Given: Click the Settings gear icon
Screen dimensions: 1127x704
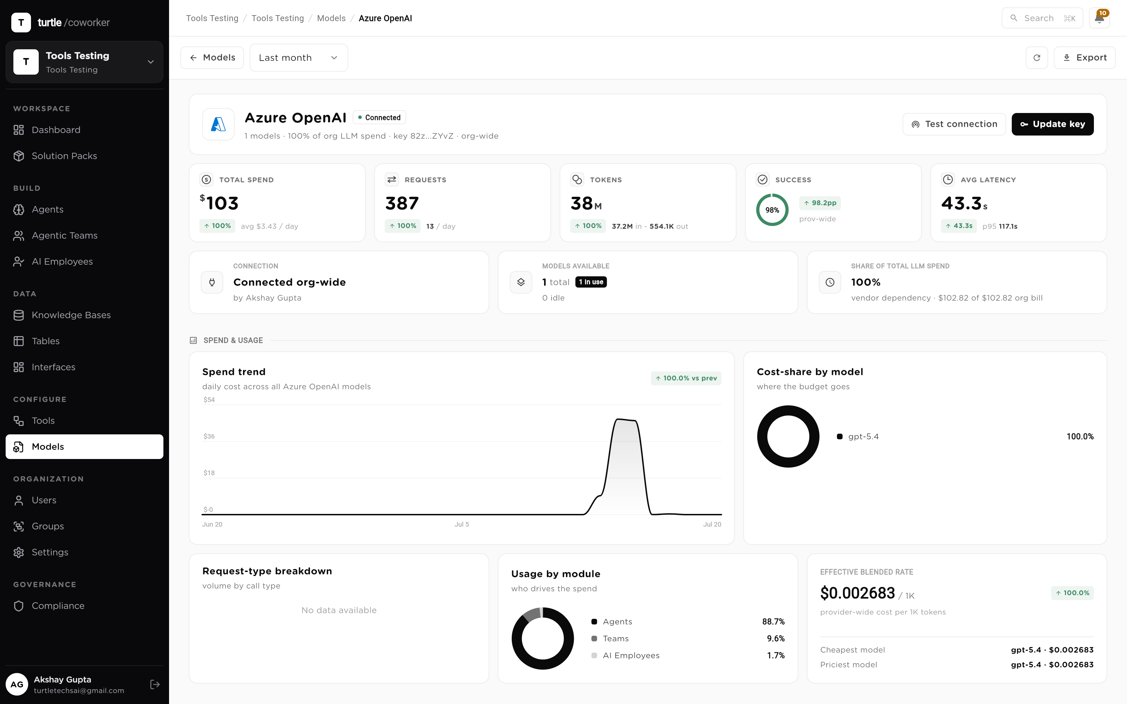Looking at the screenshot, I should coord(19,552).
